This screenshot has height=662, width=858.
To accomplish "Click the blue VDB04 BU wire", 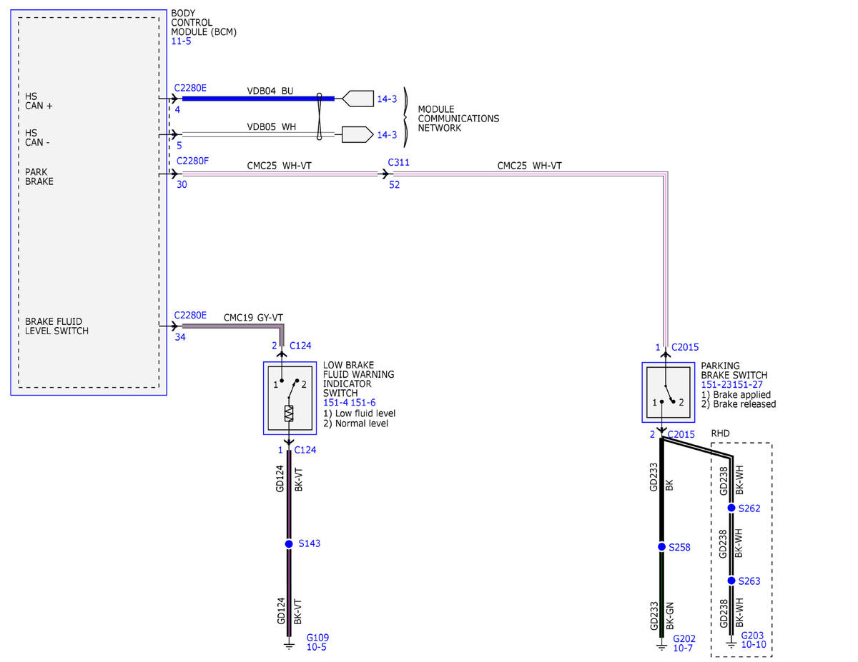I will click(x=258, y=99).
